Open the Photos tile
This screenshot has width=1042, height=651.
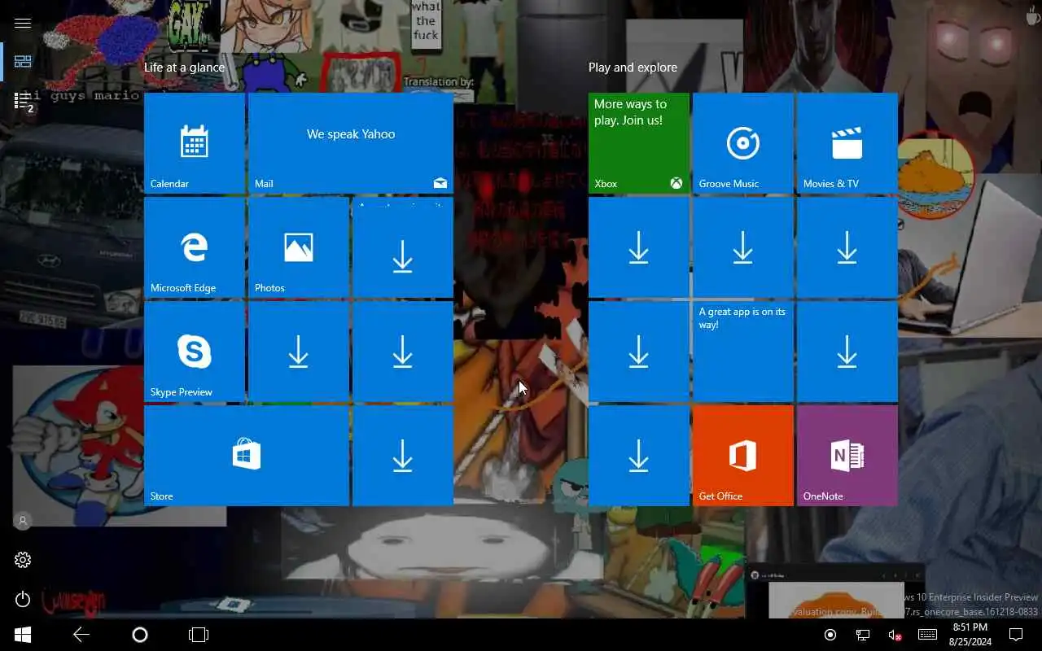click(x=299, y=247)
